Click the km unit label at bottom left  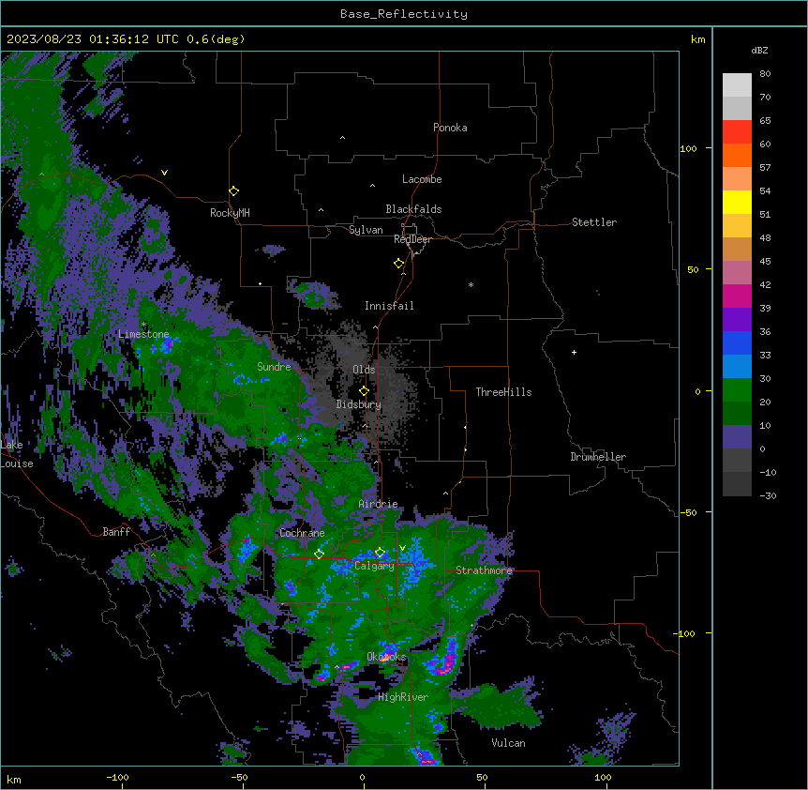point(14,779)
